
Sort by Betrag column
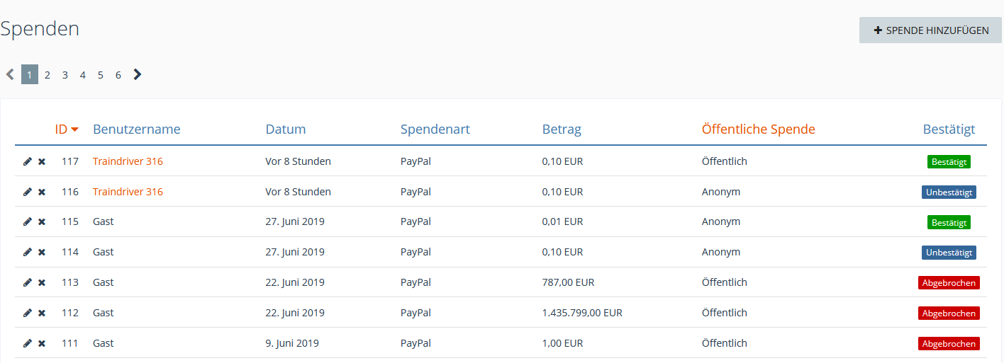[x=562, y=129]
